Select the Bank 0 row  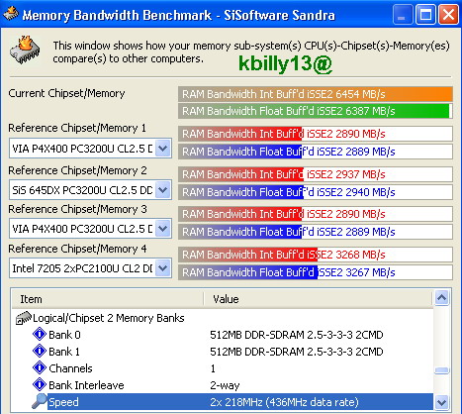pyautogui.click(x=223, y=335)
